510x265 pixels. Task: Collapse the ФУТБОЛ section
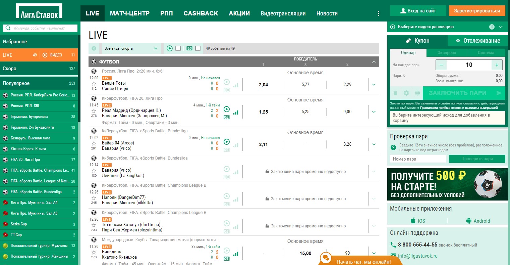374,62
